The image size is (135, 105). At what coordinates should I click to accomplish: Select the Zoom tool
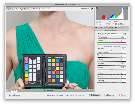tap(8, 9)
